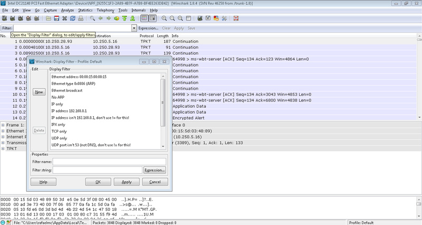Select 'TCP only' filter entry

[59, 131]
